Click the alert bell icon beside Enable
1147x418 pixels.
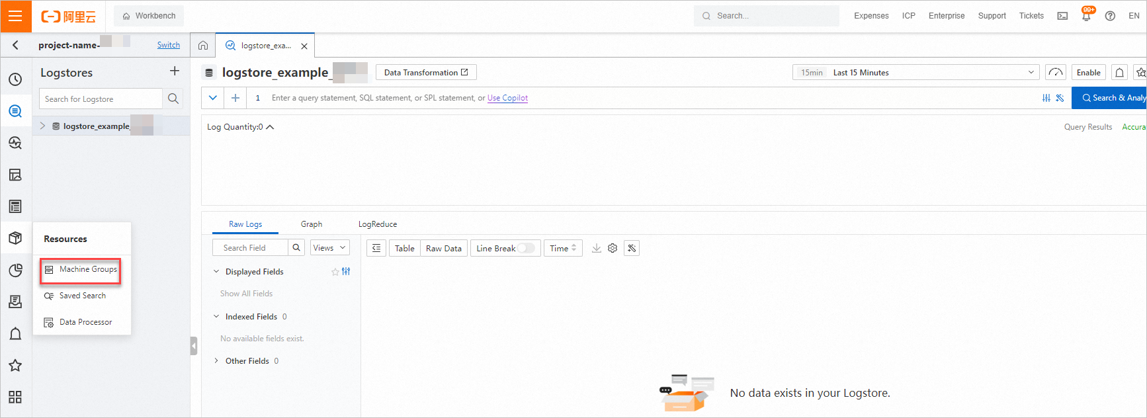1120,73
